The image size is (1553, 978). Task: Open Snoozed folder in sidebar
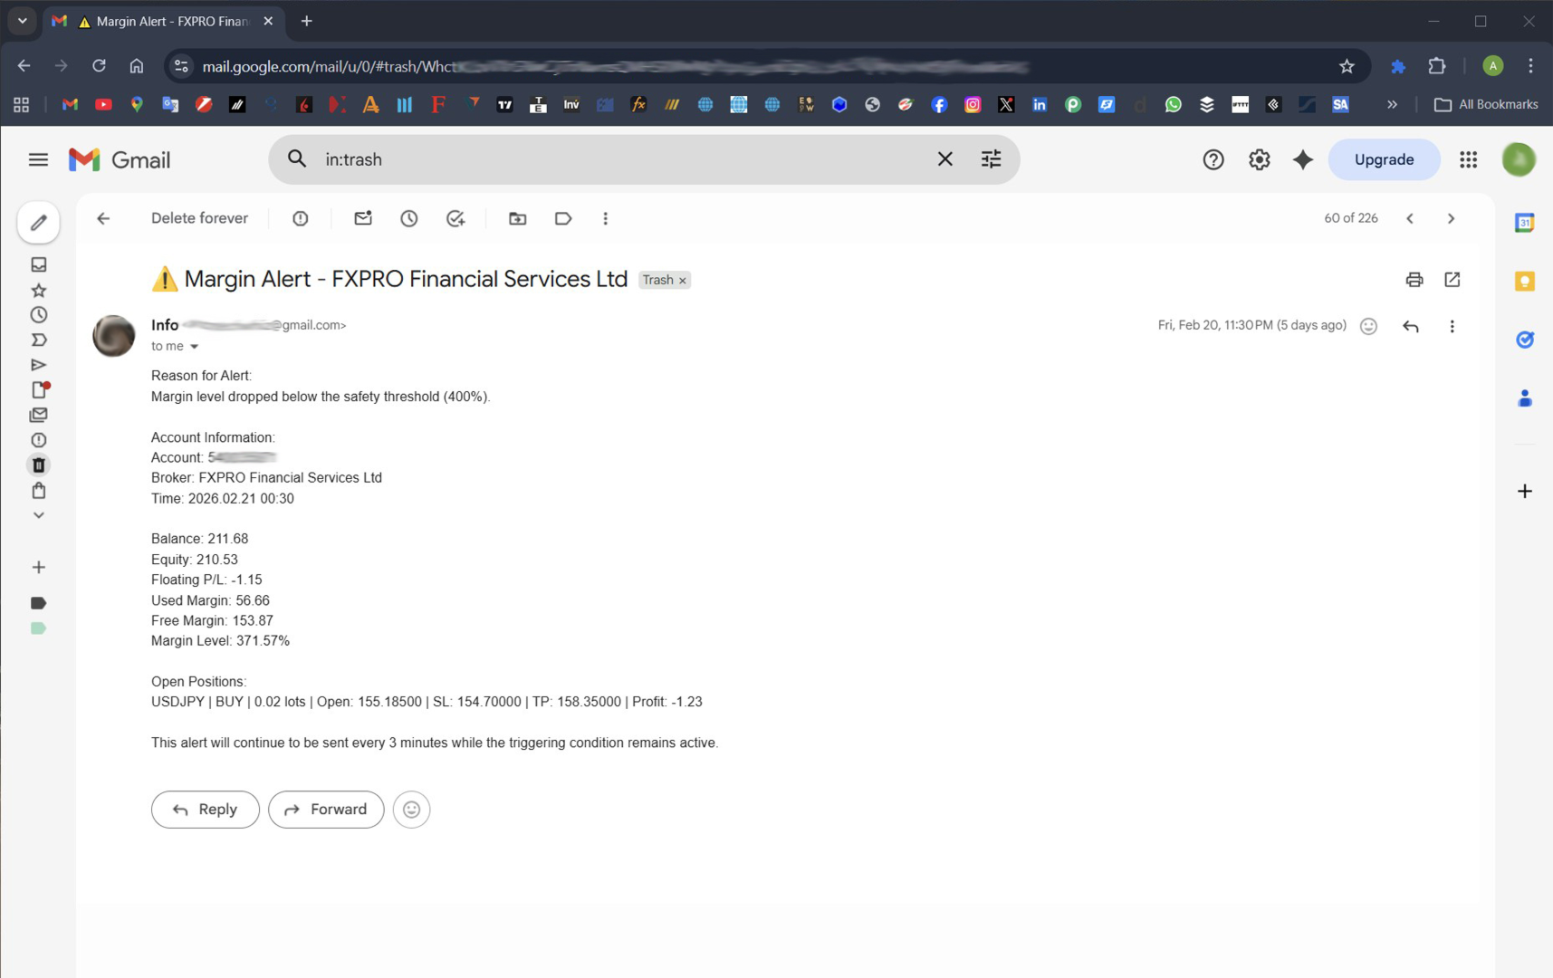point(38,315)
